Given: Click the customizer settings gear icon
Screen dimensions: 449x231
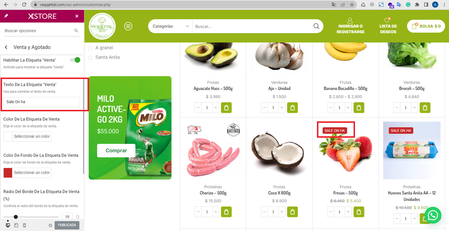Looking at the screenshot, I should [50, 225].
